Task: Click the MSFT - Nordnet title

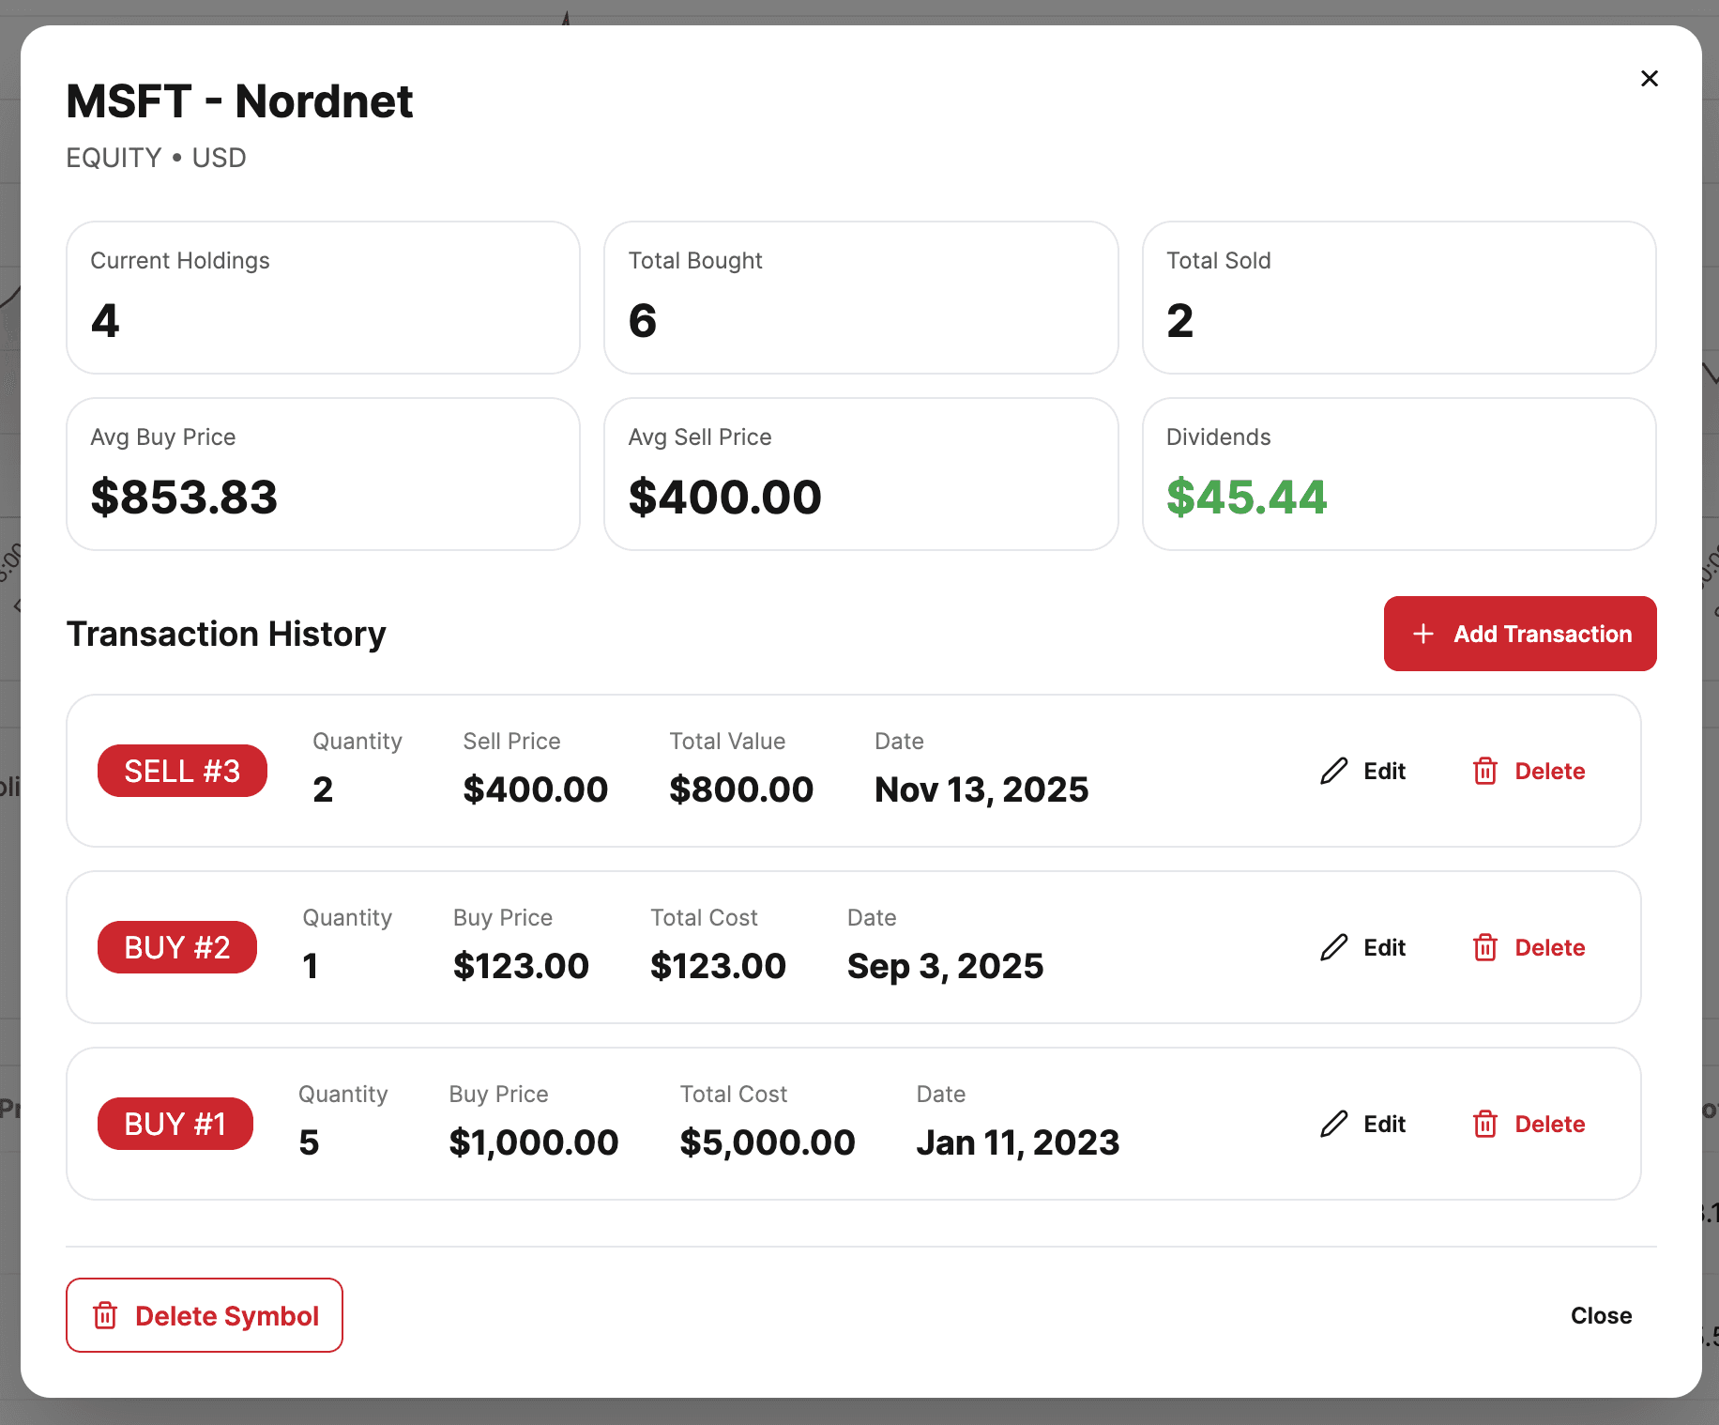Action: pos(238,101)
